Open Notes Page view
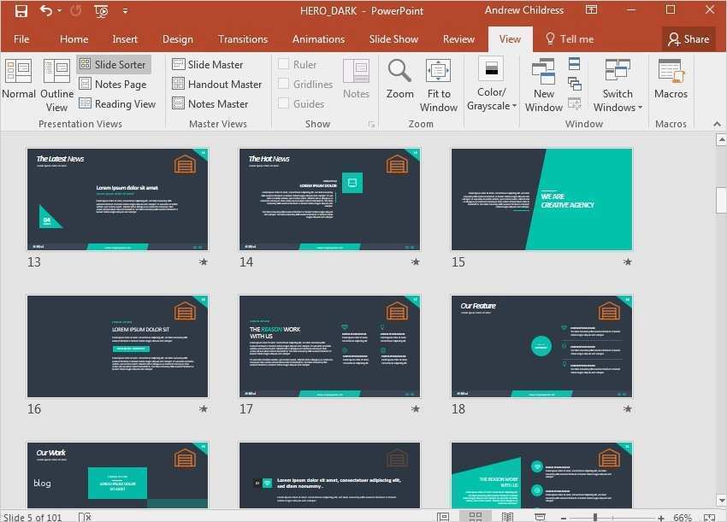Viewport: 727px width, 522px height. point(114,84)
